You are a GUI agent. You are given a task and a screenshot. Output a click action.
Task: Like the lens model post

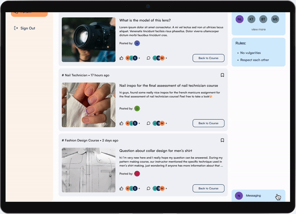tap(121, 58)
